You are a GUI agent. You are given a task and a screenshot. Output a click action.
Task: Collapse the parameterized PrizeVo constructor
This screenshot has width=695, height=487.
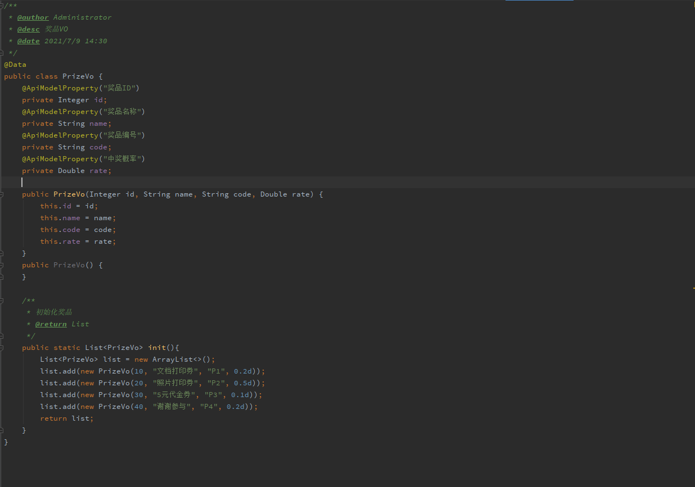tap(2, 194)
